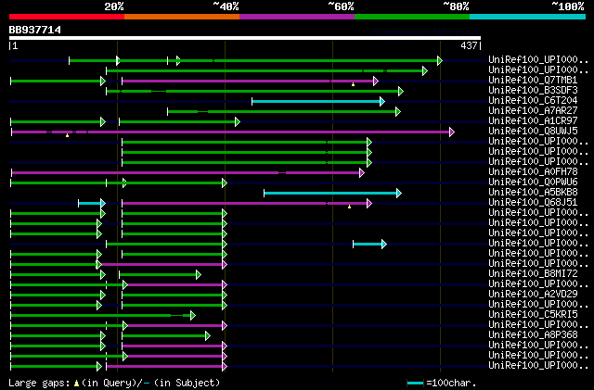Click the green alignment bar for A7AR27
Image resolution: width=594 pixels, height=390 pixels.
(x=282, y=111)
